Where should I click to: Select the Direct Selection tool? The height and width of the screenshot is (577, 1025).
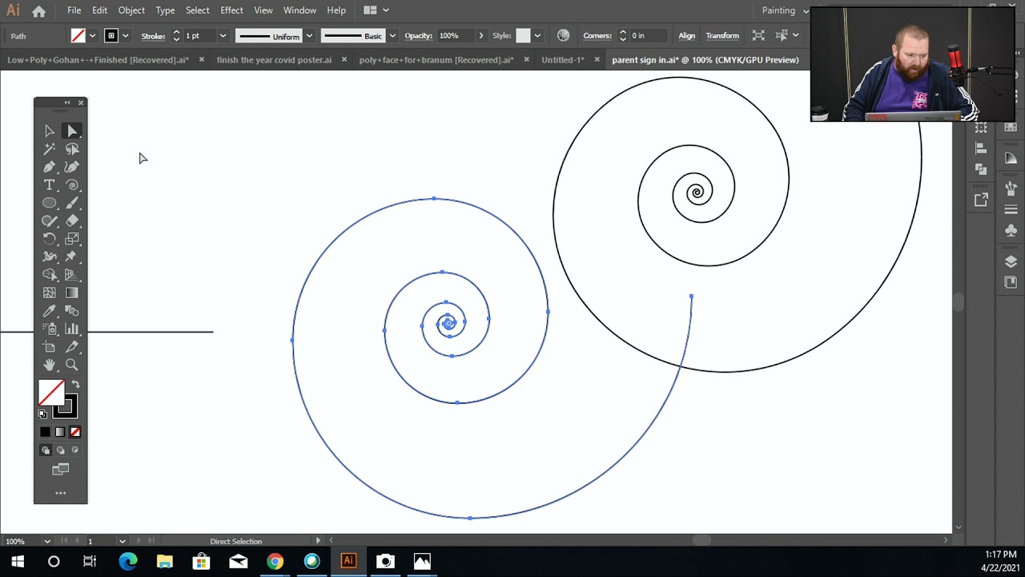[x=72, y=131]
